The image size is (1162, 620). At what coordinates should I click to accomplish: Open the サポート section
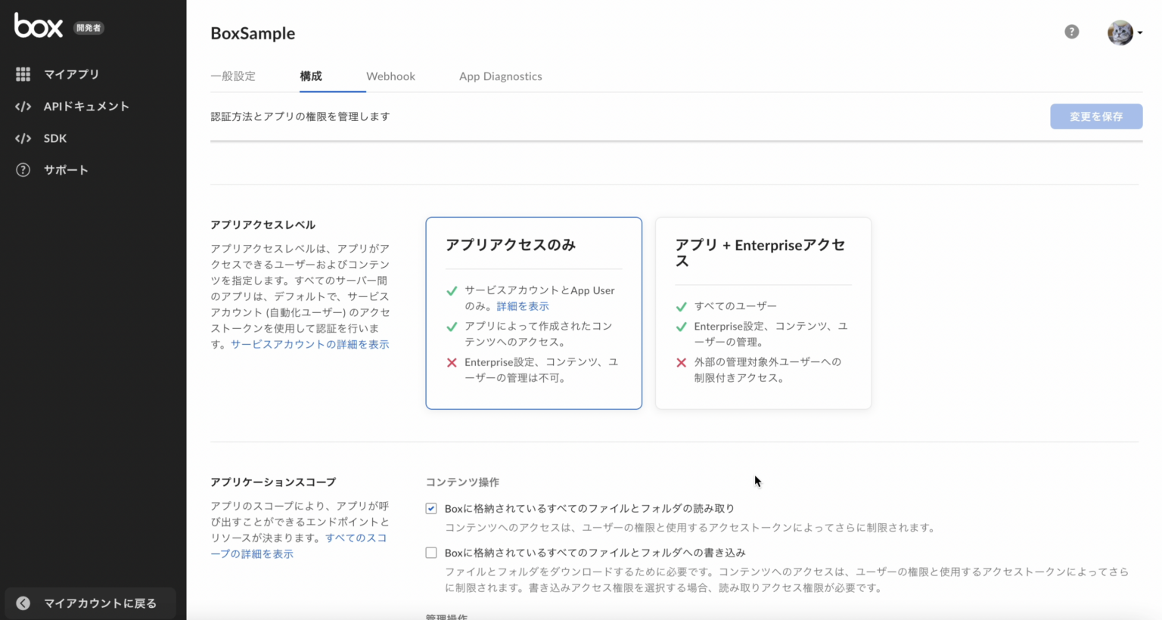pyautogui.click(x=65, y=169)
